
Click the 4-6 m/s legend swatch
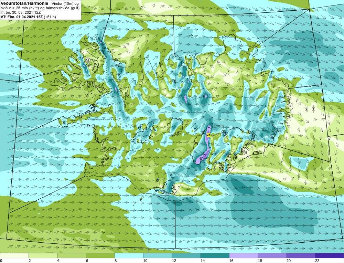72,255
